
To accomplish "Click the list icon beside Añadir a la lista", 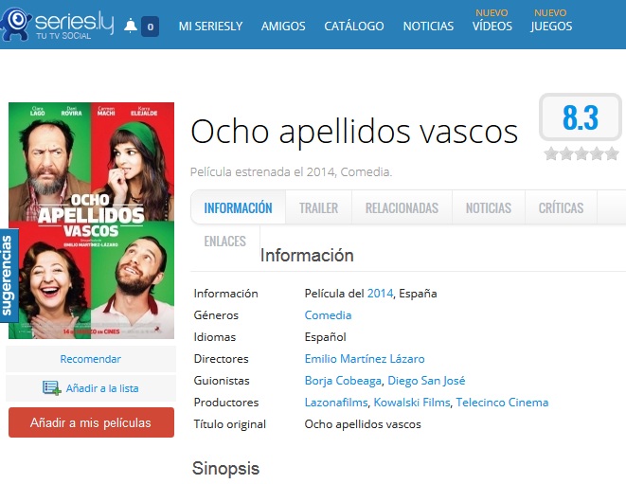I will 51,387.
